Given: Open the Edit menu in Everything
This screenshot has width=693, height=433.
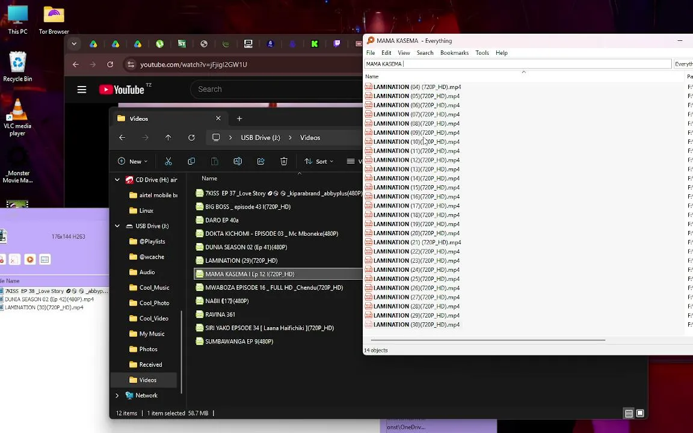Looking at the screenshot, I should click(386, 52).
